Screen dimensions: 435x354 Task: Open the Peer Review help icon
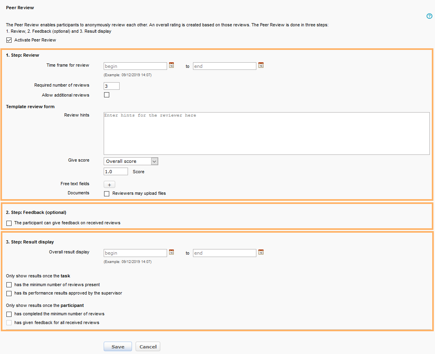pyautogui.click(x=429, y=16)
